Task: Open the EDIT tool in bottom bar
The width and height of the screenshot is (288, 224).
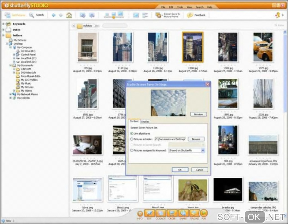Action: pyautogui.click(x=150, y=214)
